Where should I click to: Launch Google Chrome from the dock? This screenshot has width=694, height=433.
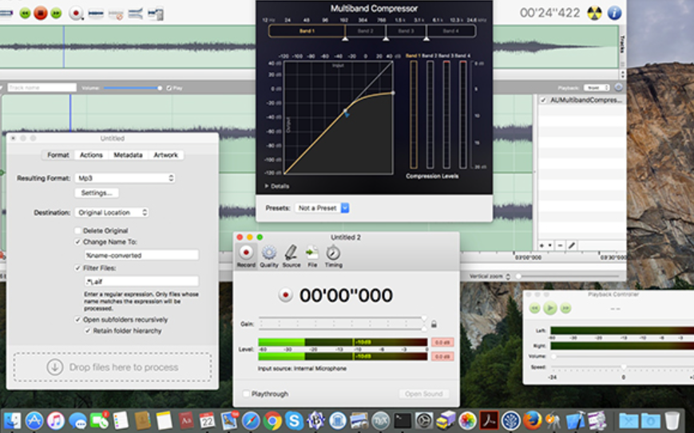[272, 420]
